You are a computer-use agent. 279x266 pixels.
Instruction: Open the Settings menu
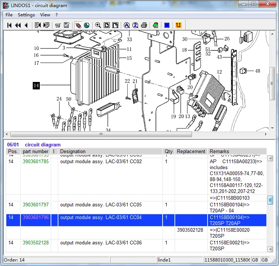[x=26, y=15]
